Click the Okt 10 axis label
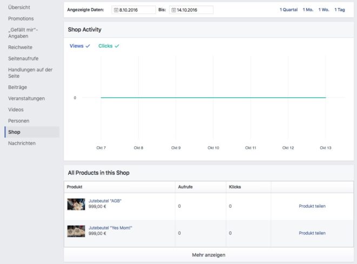 pos(213,148)
